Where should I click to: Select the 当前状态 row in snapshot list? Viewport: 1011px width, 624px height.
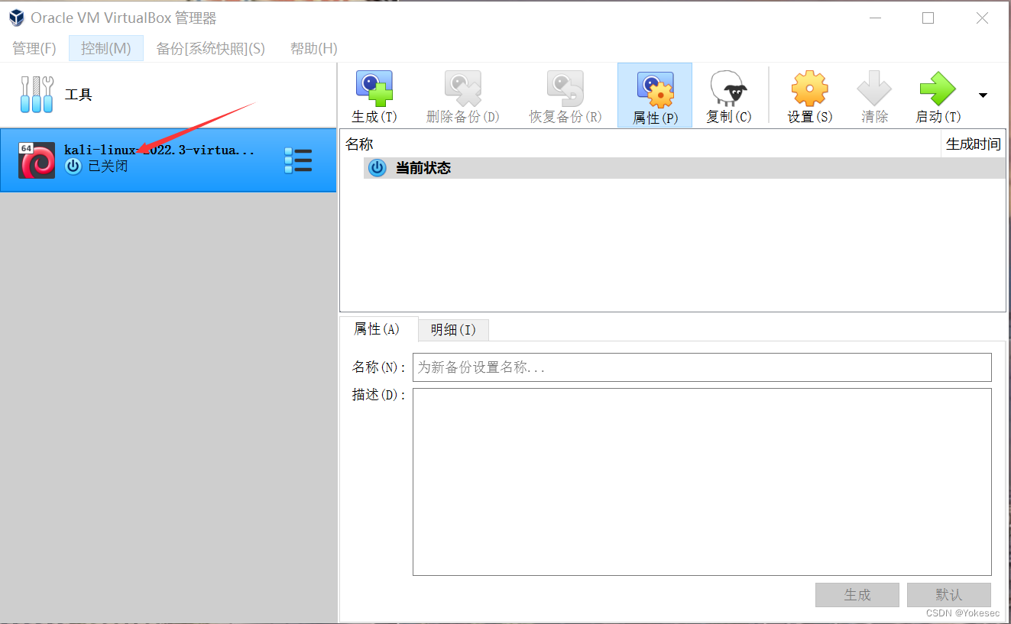point(684,168)
